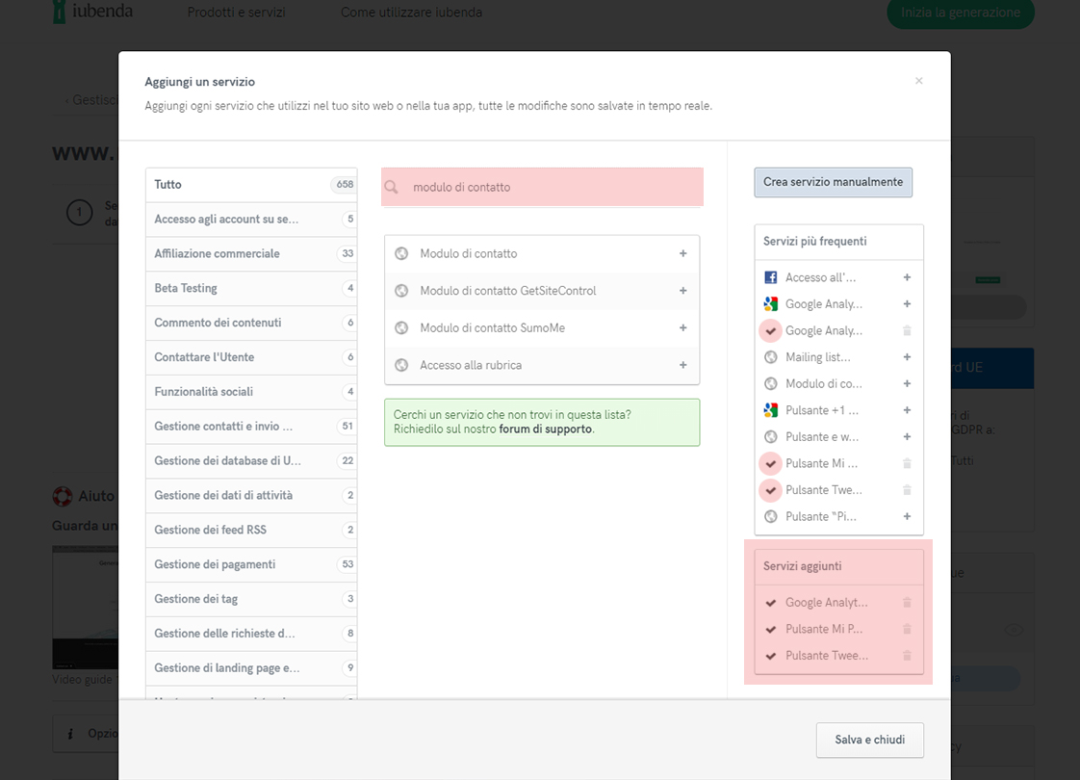Screen dimensions: 1080x780
Task: Click the checkmark beside Pulsante Twe... frequent
Action: pyautogui.click(x=771, y=490)
